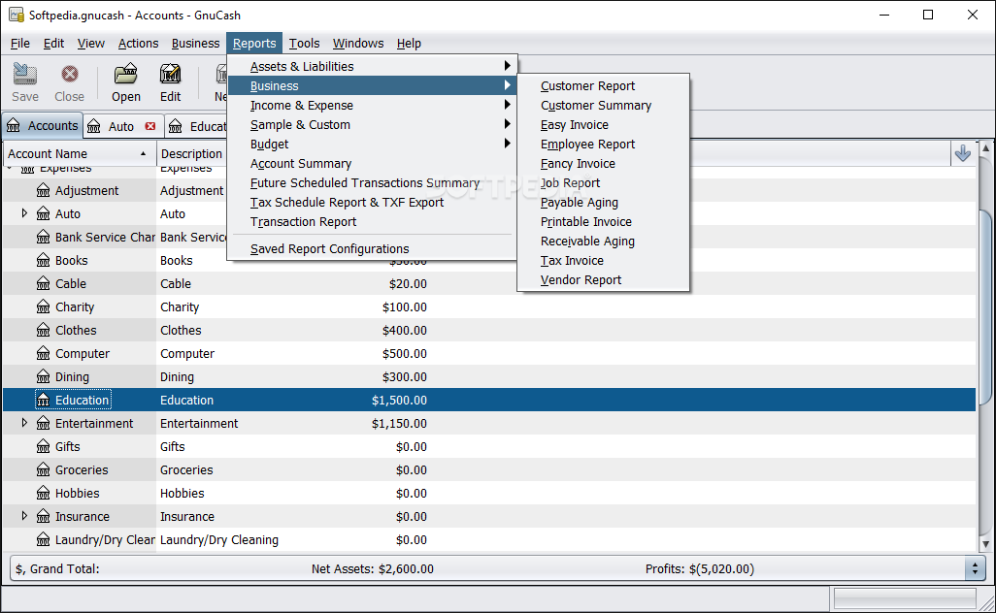Open the Budget reports submenu
996x613 pixels.
coord(372,145)
